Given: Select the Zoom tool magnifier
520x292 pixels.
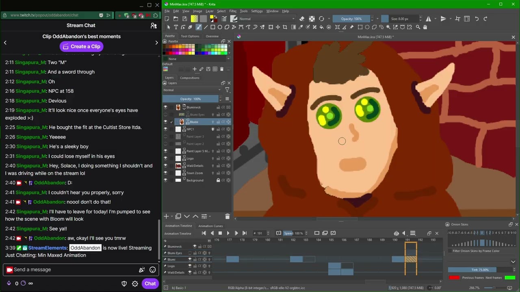Looking at the screenshot, I should tap(418, 27).
